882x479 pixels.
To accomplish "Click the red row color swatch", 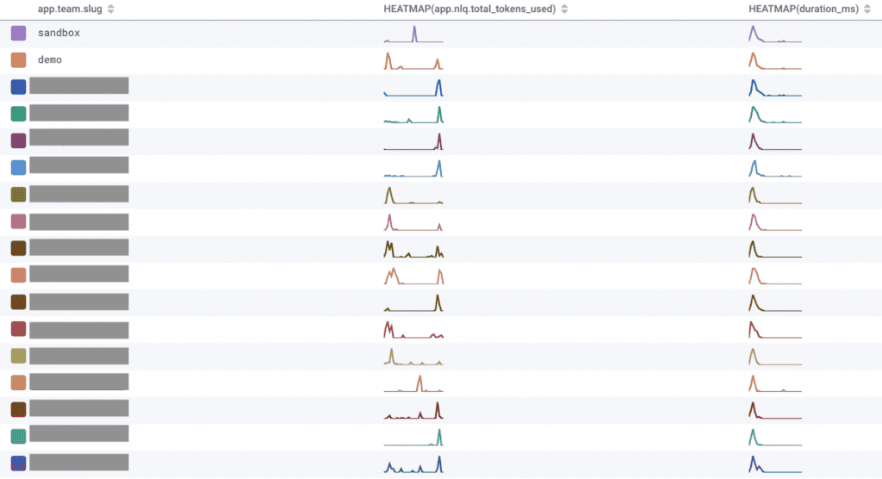I will pyautogui.click(x=18, y=328).
